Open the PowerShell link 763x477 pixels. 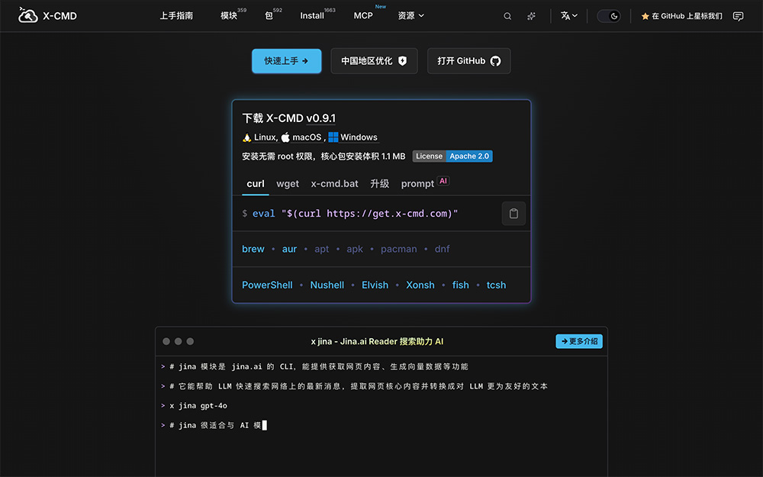tap(267, 285)
